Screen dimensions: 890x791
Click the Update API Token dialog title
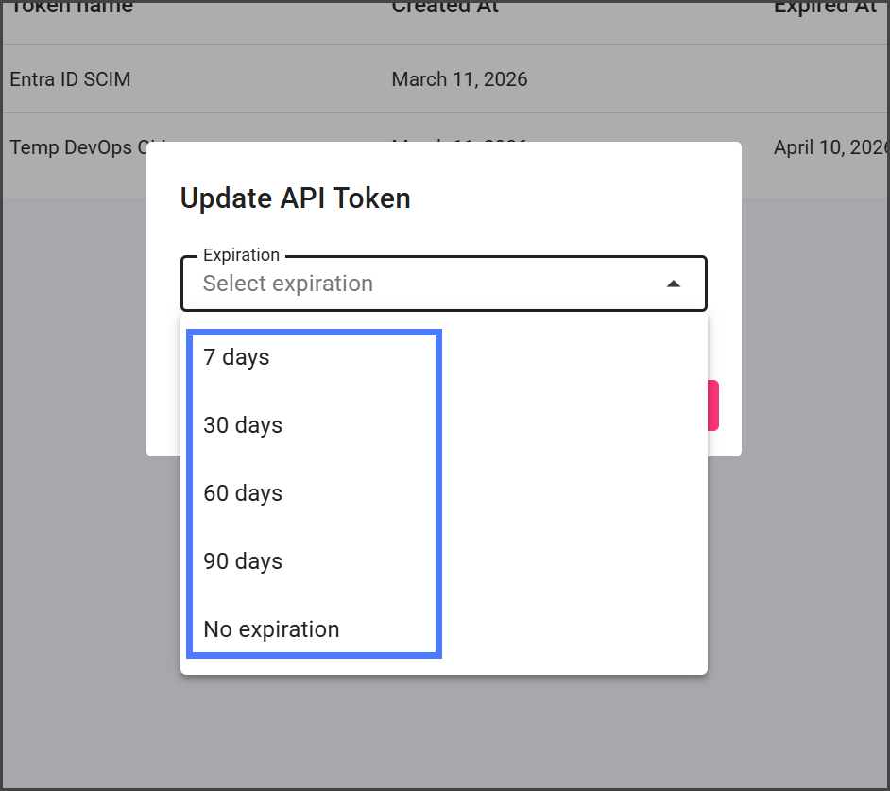[295, 198]
